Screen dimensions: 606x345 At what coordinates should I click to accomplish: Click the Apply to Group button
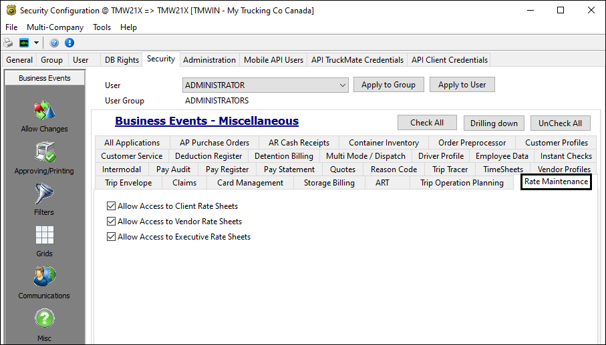pos(388,85)
